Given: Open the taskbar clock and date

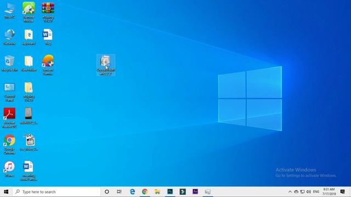Looking at the screenshot, I should coord(329,192).
